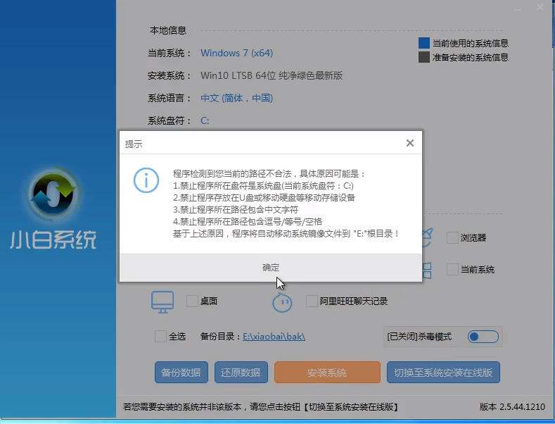Click the blue info icon in the dialog
The width and height of the screenshot is (555, 424).
[146, 180]
